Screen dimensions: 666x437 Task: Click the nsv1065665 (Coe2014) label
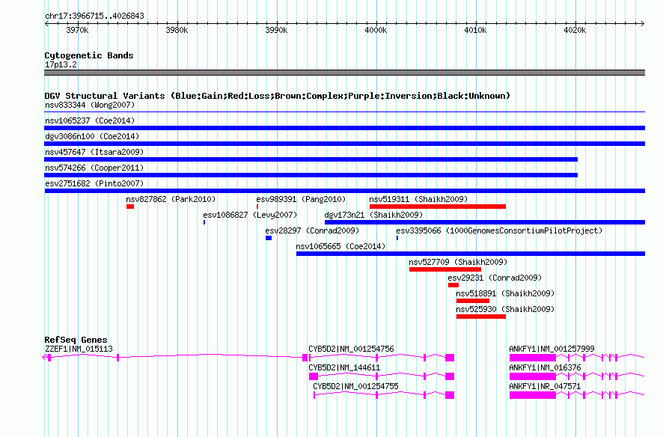(340, 246)
